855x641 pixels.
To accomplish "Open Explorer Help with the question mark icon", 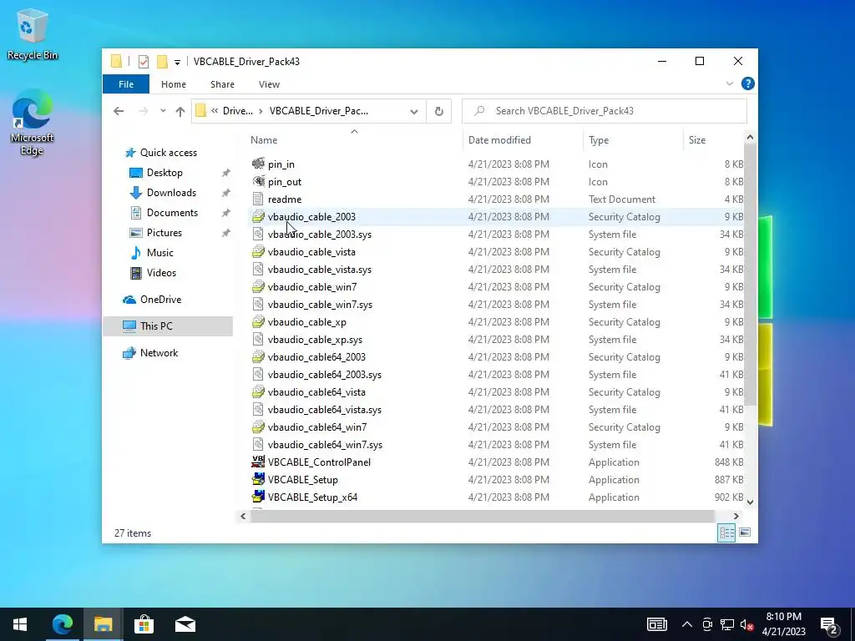I will [x=748, y=84].
